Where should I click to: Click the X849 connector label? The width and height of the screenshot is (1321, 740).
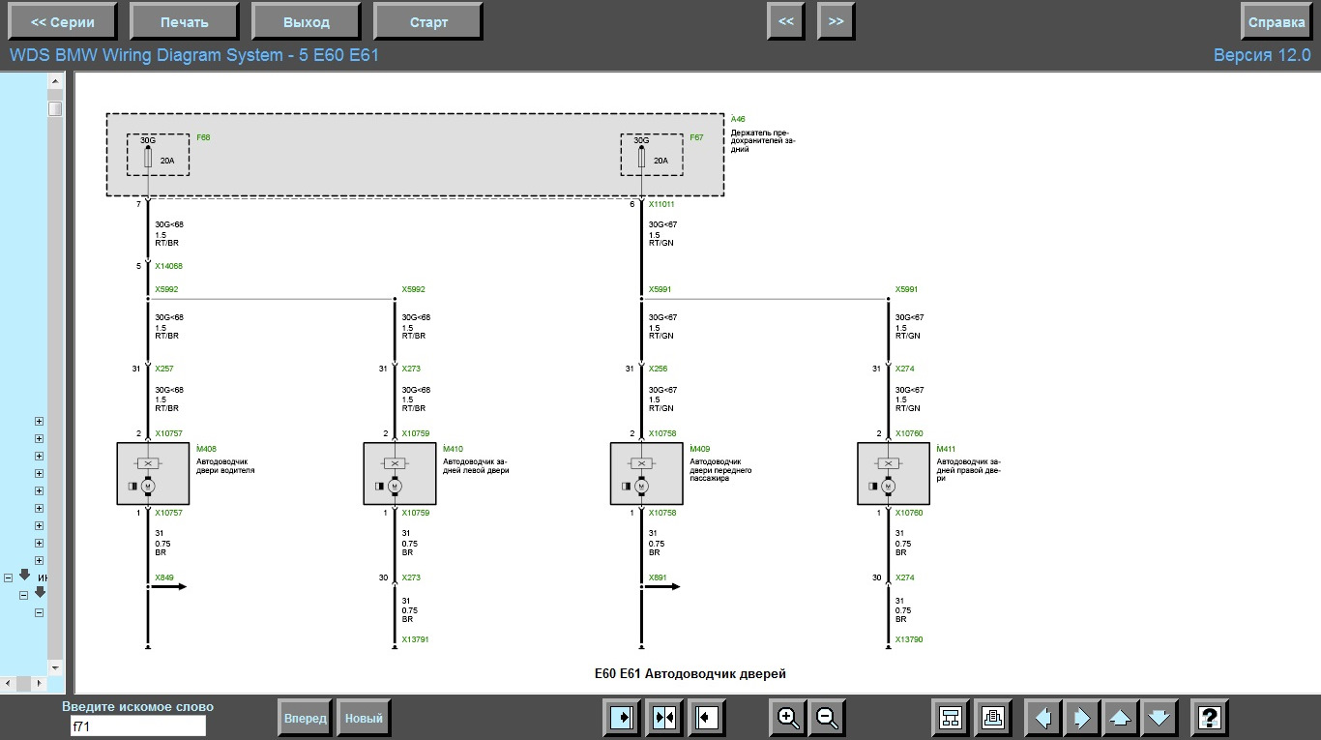pos(164,577)
